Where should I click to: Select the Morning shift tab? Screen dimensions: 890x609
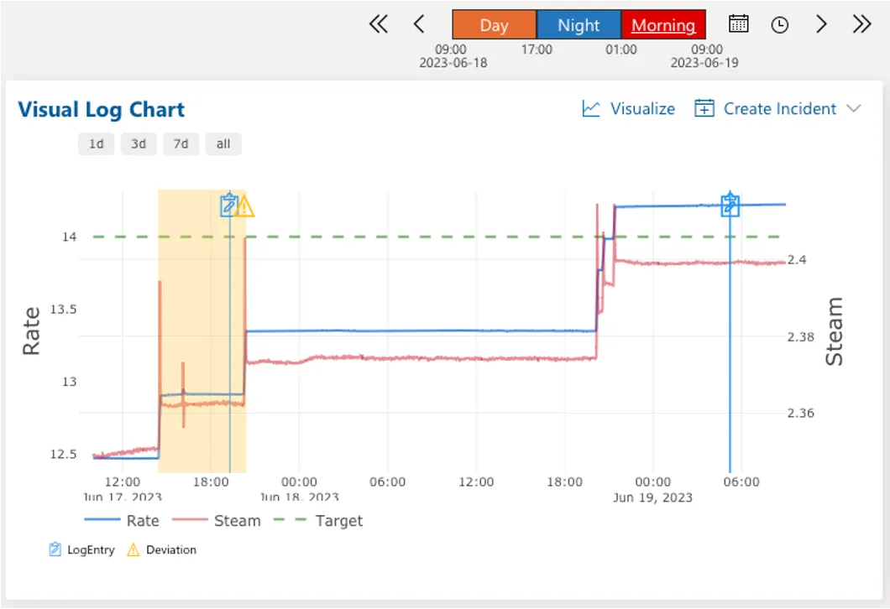(663, 25)
